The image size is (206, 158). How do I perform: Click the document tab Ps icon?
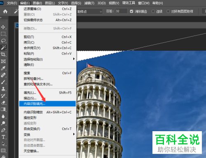coord(17,25)
